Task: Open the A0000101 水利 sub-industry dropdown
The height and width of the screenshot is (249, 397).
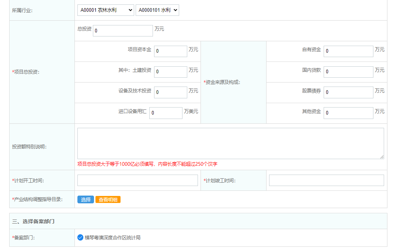Action: 157,10
